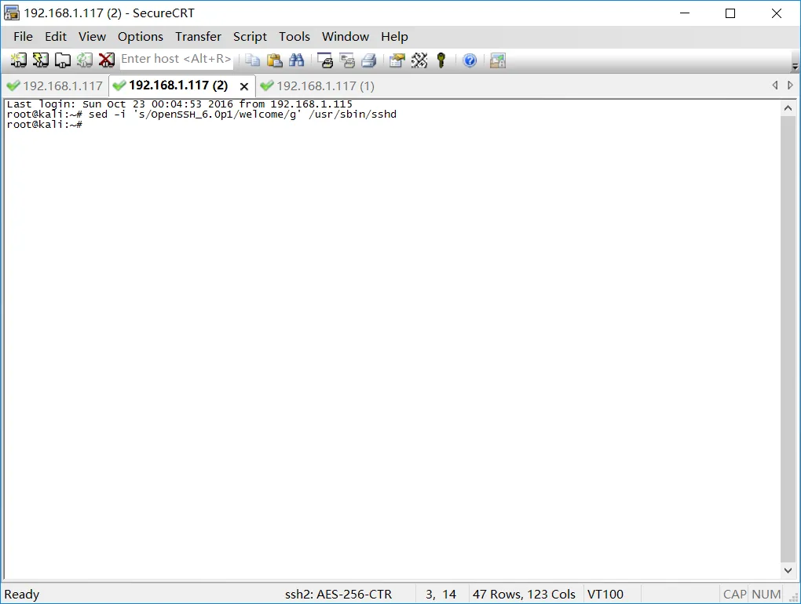Select the 192.168.1.117 (2) tab
Screen dimensions: 801x604
177,86
